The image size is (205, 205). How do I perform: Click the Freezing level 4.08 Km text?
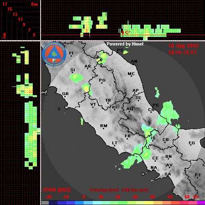click(119, 190)
